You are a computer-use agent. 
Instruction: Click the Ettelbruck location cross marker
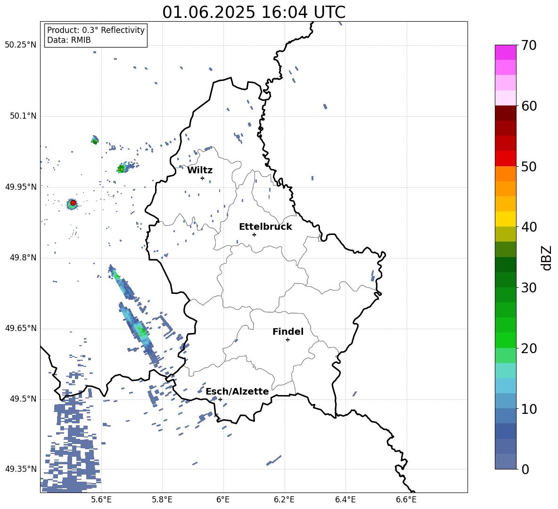[254, 234]
